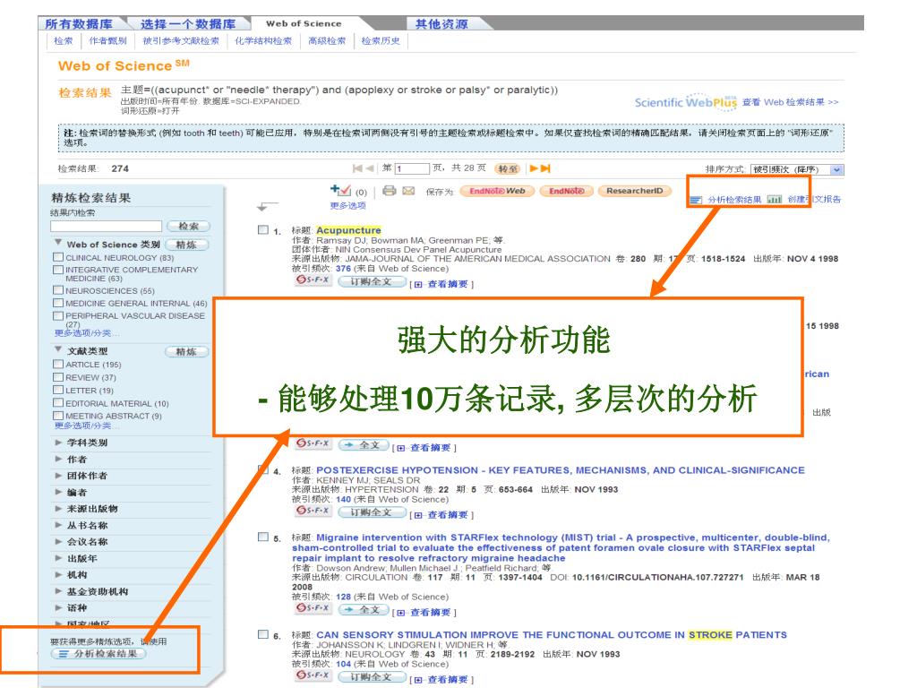Select checkbox for result 5 Migraine

[263, 537]
